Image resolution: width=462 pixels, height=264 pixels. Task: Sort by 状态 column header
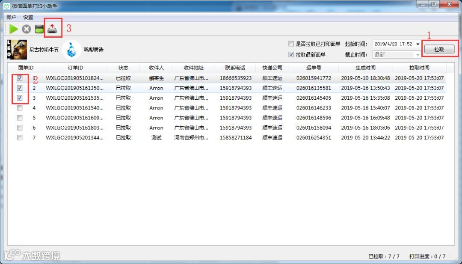pos(123,68)
